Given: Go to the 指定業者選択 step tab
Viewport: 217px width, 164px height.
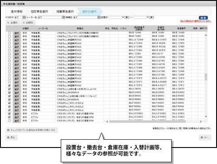Looking at the screenshot, I should coord(39,12).
